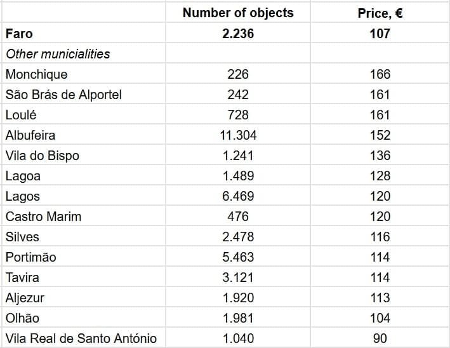Click Lagos object count 6.469
The image size is (450, 348).
(x=238, y=196)
